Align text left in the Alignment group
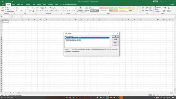 (x=38, y=11)
